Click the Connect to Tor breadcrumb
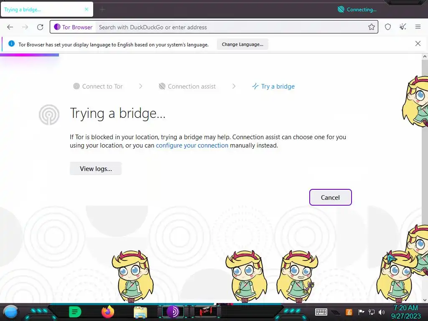This screenshot has height=321, width=428. [98, 87]
